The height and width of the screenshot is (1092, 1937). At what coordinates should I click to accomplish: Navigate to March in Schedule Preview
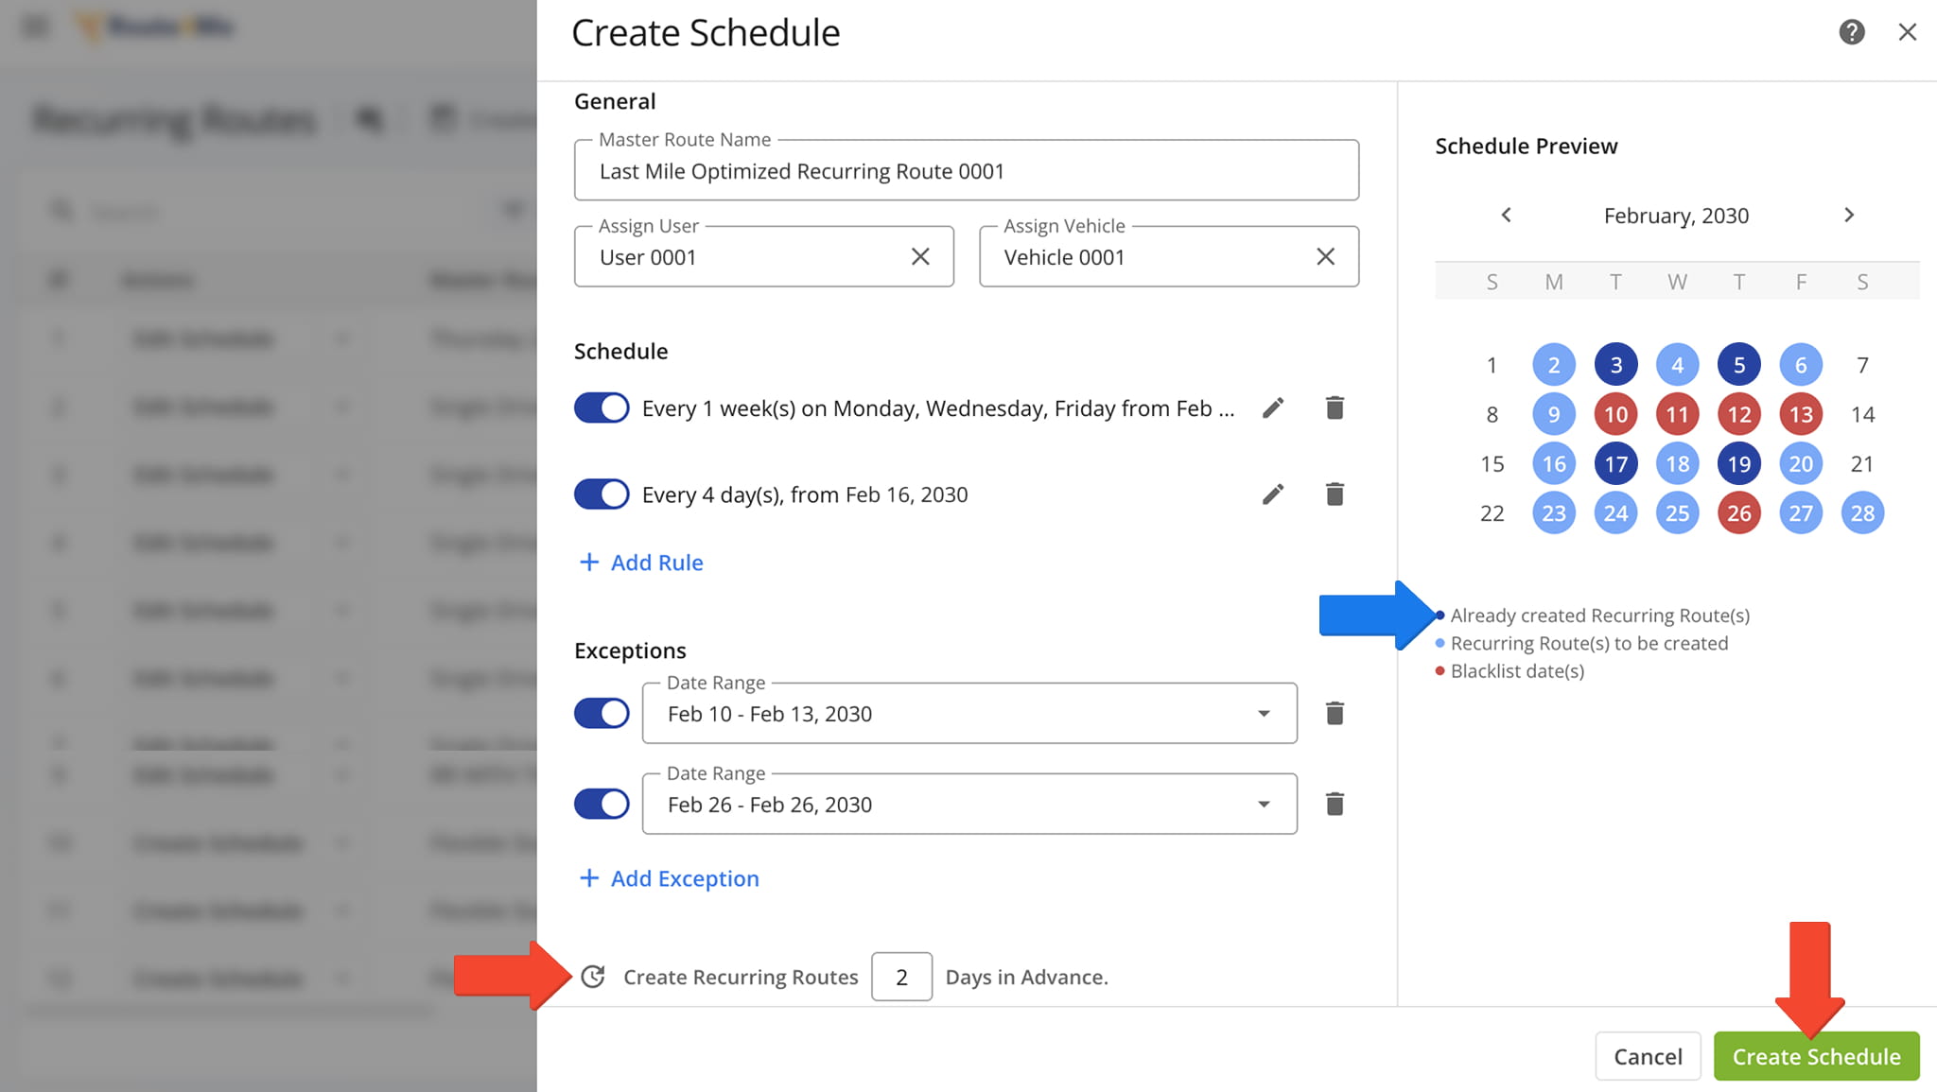click(1849, 215)
